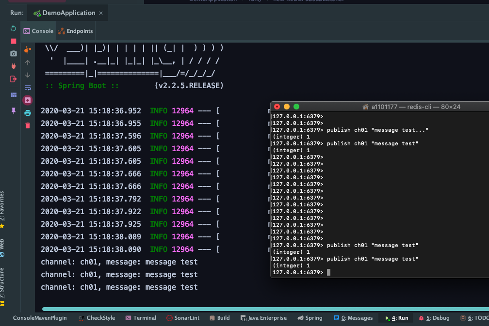The height and width of the screenshot is (326, 489).
Task: Toggle scroll to end of console
Action: (x=28, y=100)
